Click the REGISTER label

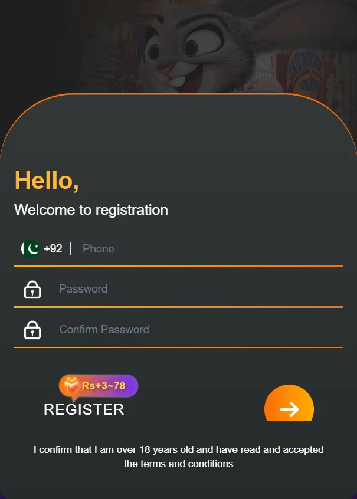pos(84,409)
